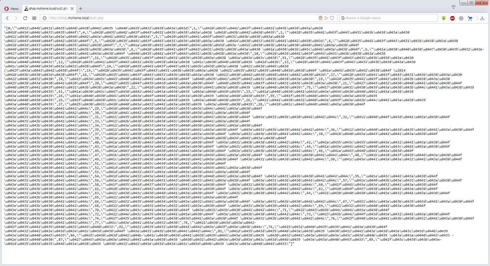Click the Opera logo icon
The image size is (490, 266).
click(6, 9)
